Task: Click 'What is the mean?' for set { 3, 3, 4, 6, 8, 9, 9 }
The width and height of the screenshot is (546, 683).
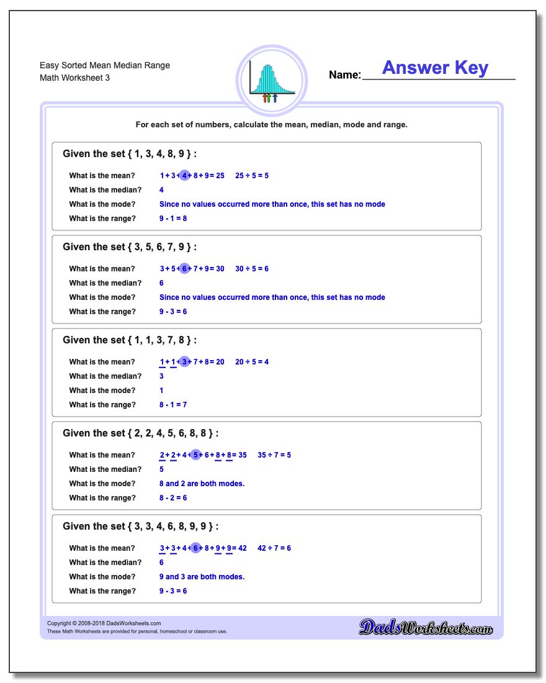Action: tap(102, 548)
